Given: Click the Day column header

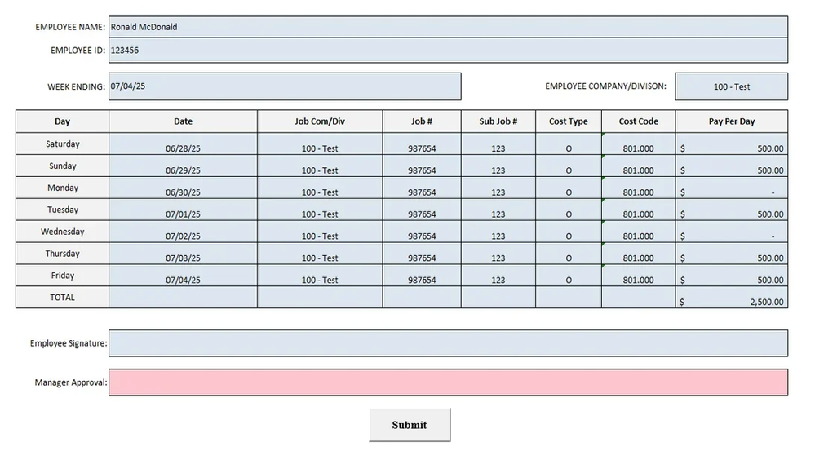Looking at the screenshot, I should tap(62, 121).
